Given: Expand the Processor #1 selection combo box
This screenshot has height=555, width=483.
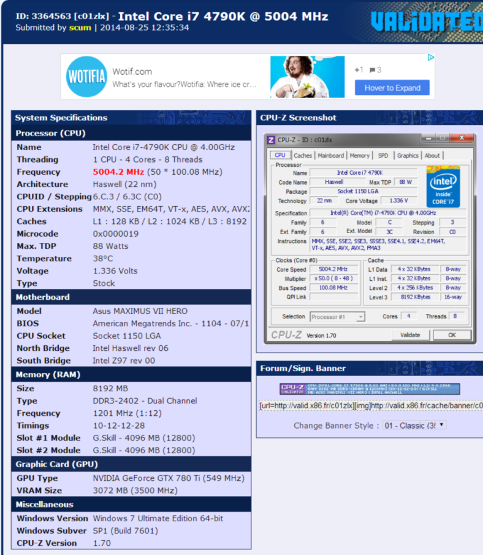Looking at the screenshot, I should 337,316.
